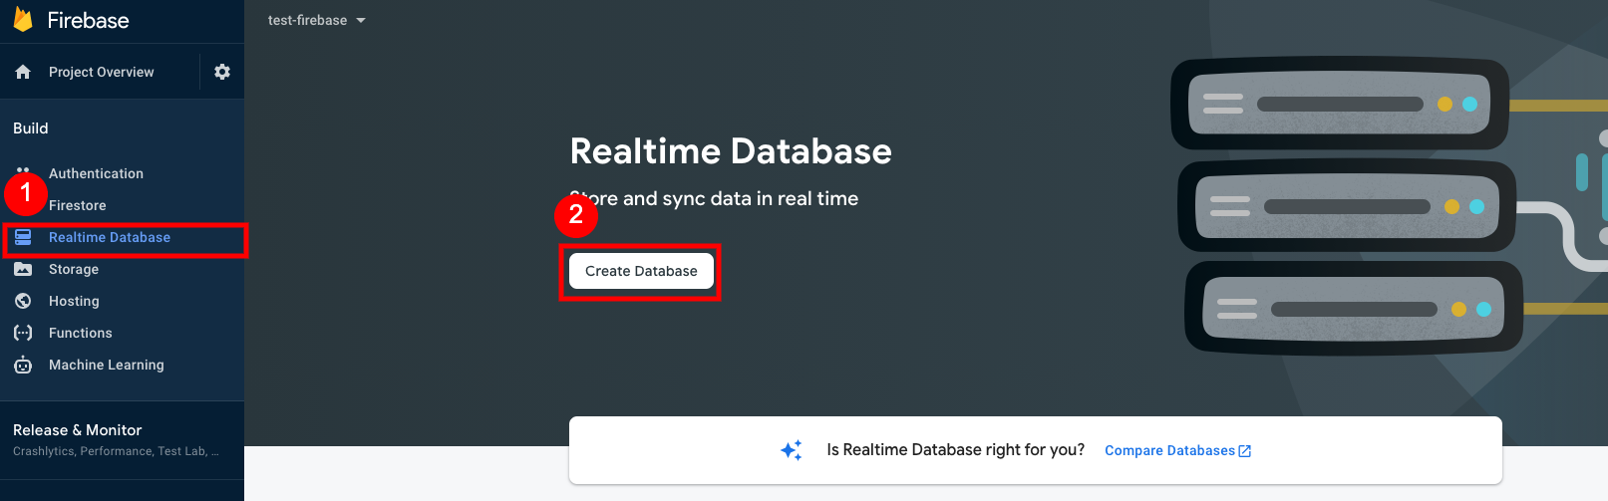Navigate to Hosting
This screenshot has height=501, width=1608.
coord(74,301)
